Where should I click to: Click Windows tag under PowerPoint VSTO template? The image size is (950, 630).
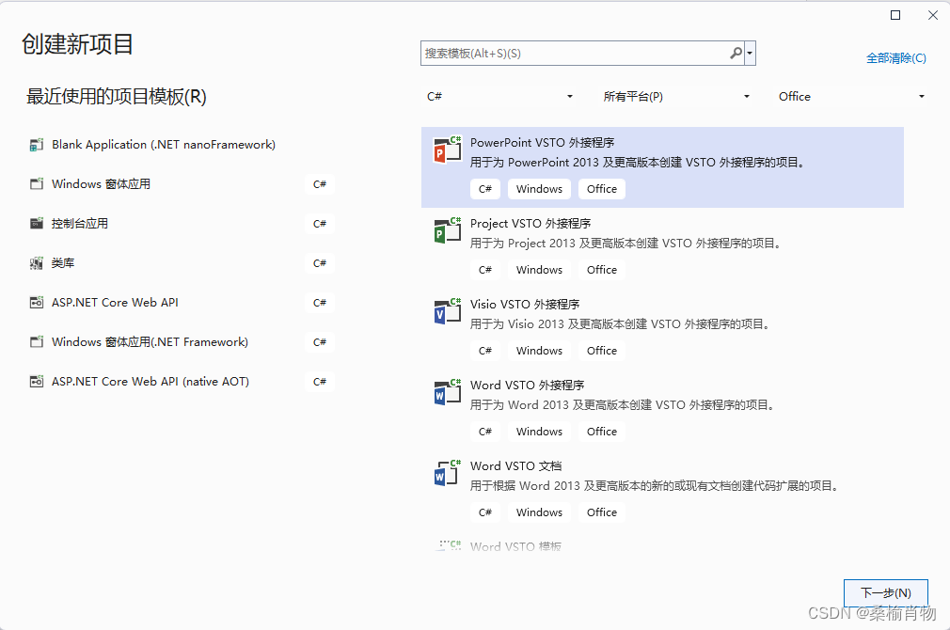[x=539, y=189]
